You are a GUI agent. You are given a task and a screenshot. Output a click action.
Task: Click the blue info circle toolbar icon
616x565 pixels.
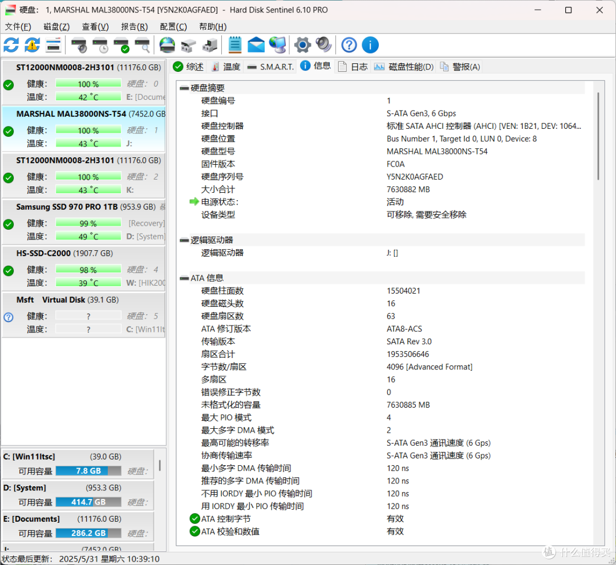370,45
